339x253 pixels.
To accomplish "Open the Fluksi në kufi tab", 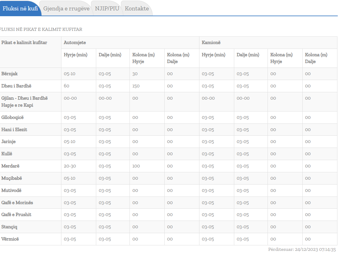I will click(x=20, y=9).
